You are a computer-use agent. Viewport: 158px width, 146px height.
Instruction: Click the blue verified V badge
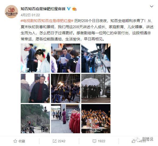coord(69,9)
